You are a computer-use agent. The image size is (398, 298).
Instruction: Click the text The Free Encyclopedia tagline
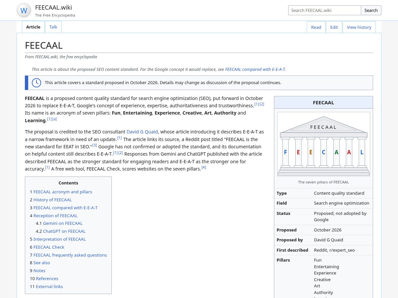[55, 15]
